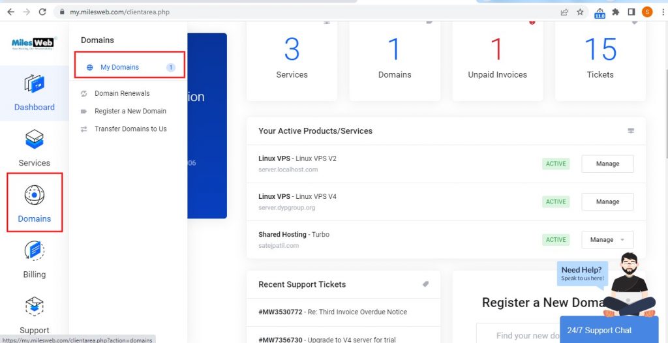668x343 pixels.
Task: Select Transfer Domains to Us menu item
Action: pos(130,128)
